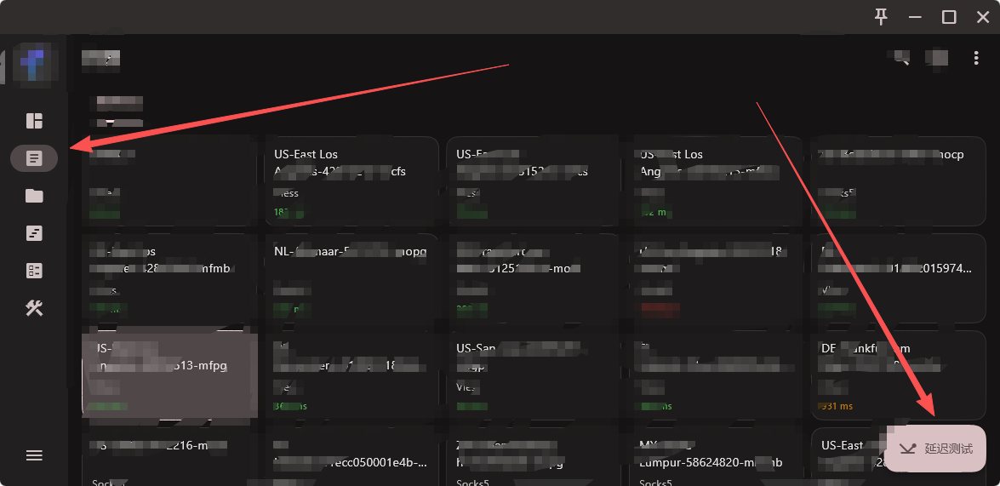Select the proxy card containing 216-m
This screenshot has height=486, width=1000.
click(169, 457)
